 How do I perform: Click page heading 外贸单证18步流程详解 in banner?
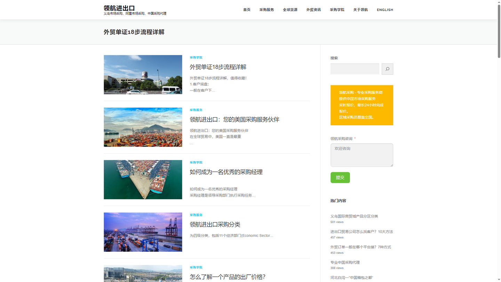tap(134, 32)
